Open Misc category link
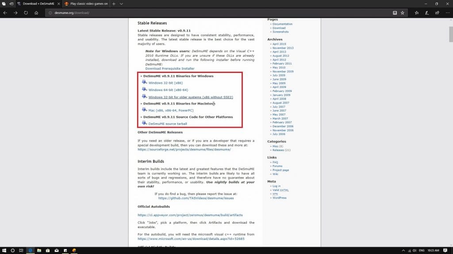The height and width of the screenshot is (254, 453). click(275, 146)
